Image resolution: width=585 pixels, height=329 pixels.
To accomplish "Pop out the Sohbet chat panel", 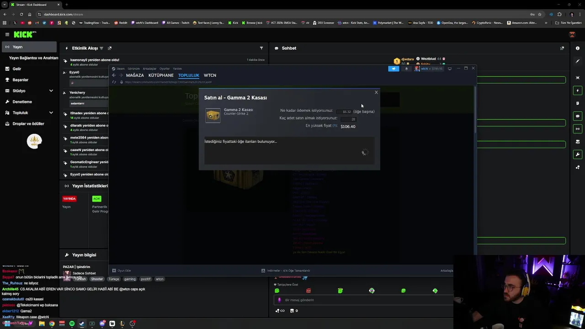I will (x=562, y=48).
